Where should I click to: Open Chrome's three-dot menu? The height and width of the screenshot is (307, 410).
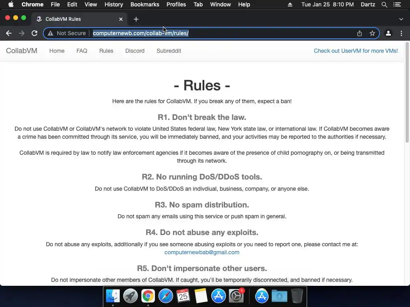pos(401,33)
